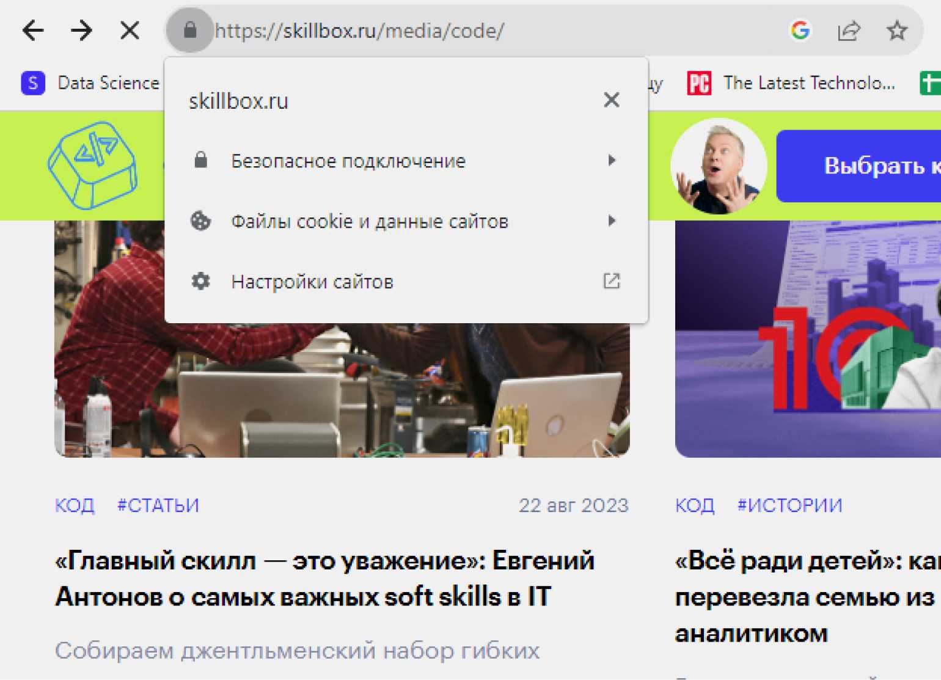Expand the Безопасное подключение submenu arrow

[612, 161]
